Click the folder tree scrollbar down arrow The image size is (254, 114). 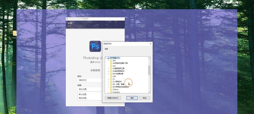(x=149, y=92)
